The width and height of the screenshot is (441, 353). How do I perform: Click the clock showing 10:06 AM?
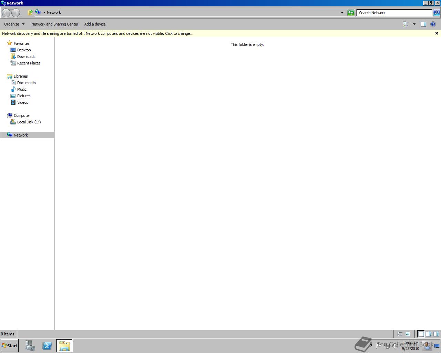(x=410, y=346)
